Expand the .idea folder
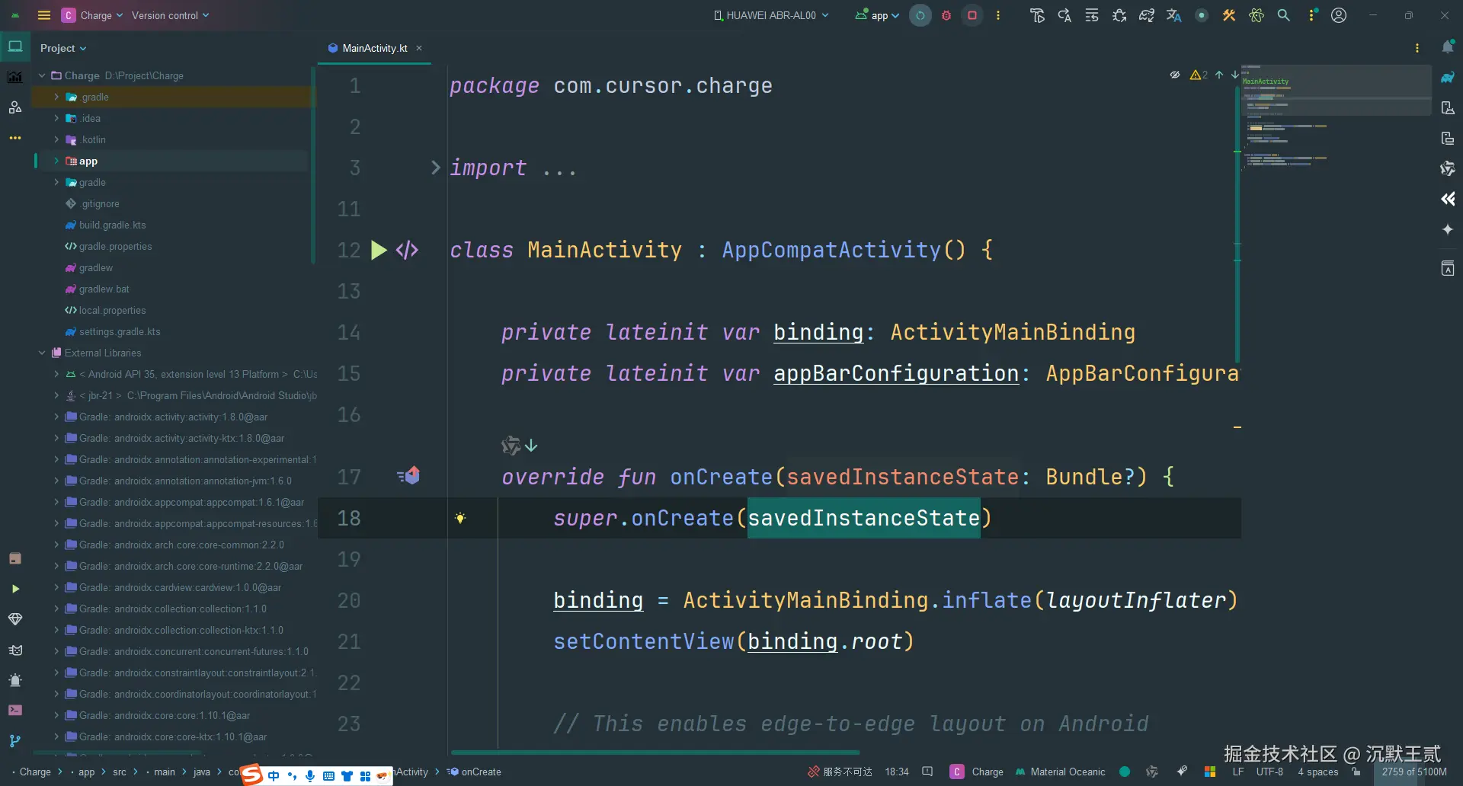 [56, 118]
